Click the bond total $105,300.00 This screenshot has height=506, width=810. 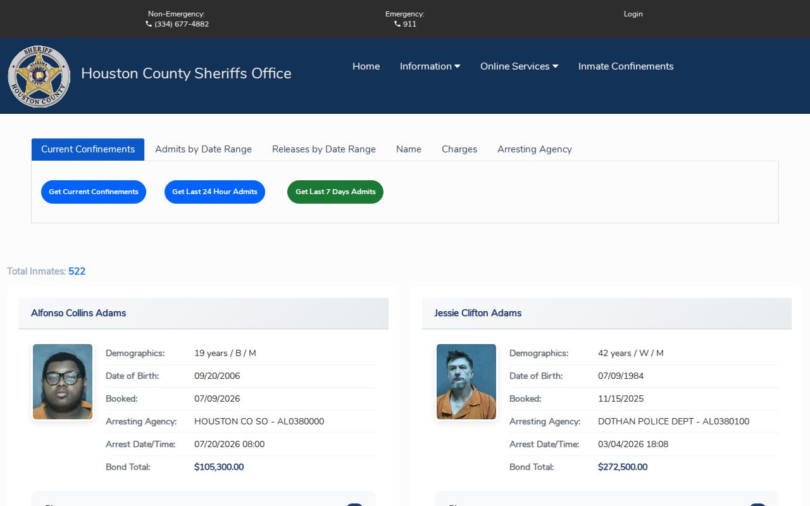(219, 467)
